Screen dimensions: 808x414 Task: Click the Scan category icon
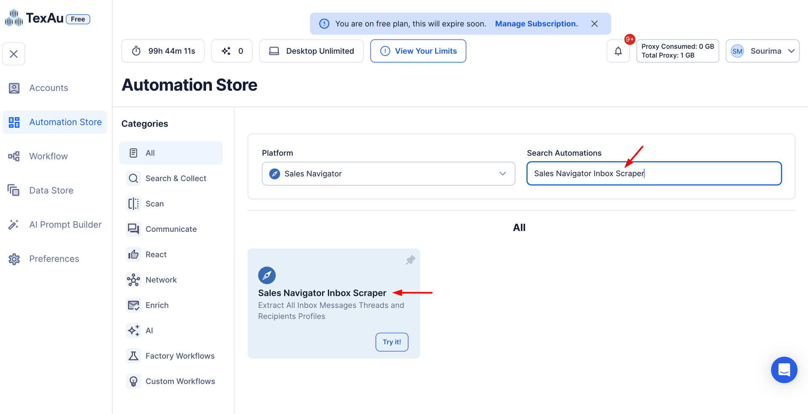click(133, 204)
